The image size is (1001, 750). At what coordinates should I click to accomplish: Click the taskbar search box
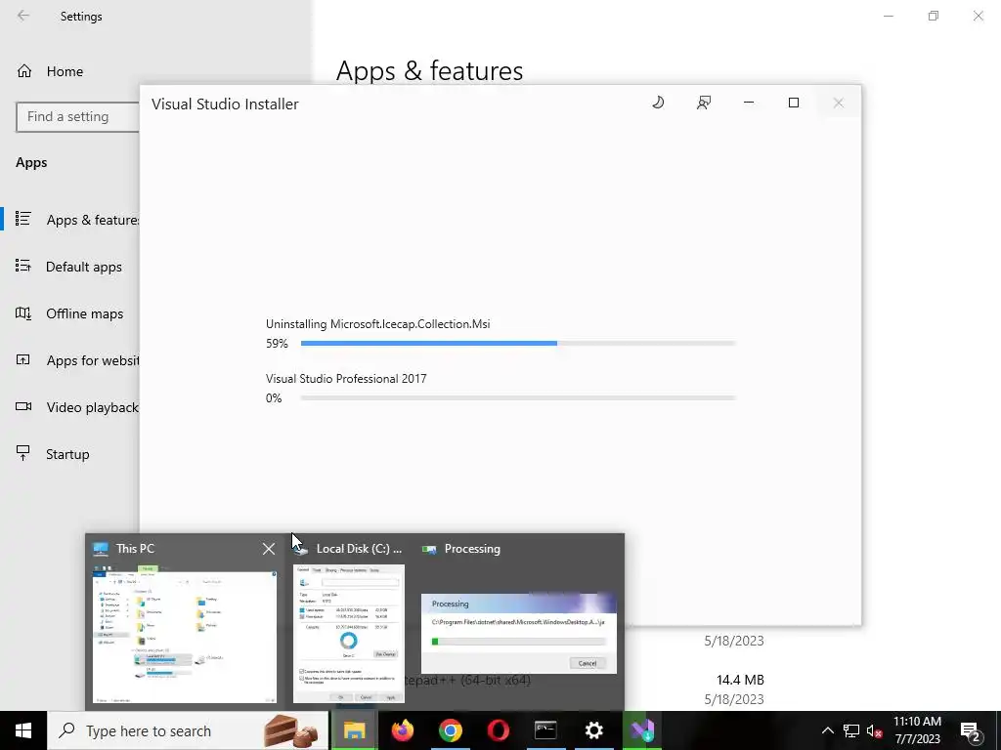pyautogui.click(x=188, y=730)
